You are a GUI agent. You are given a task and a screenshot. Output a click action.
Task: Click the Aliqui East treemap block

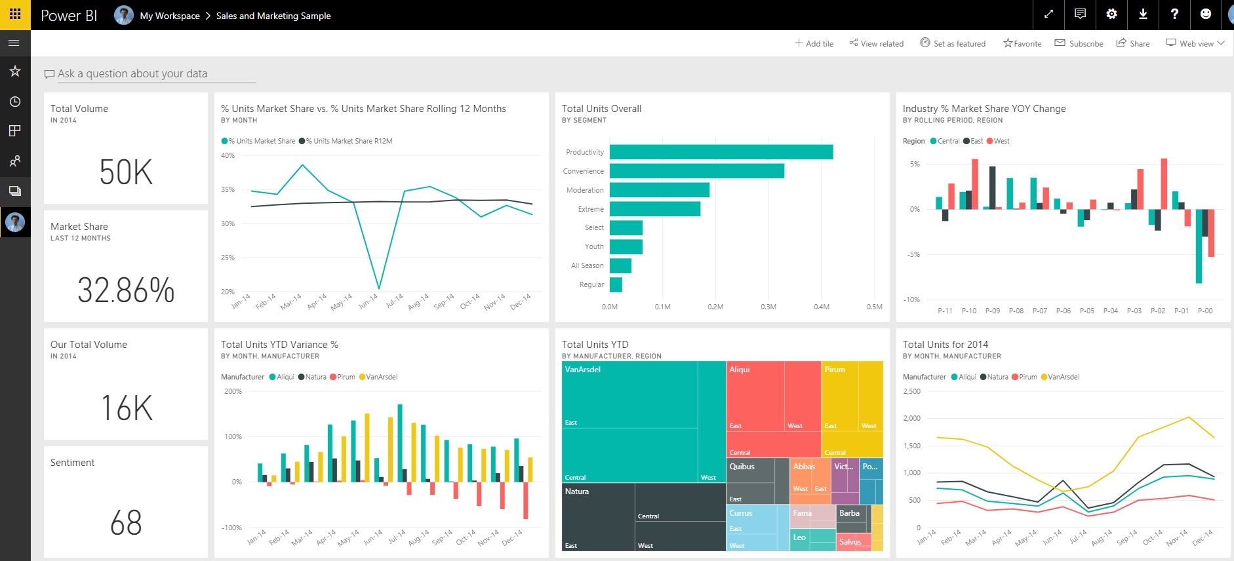pos(755,396)
